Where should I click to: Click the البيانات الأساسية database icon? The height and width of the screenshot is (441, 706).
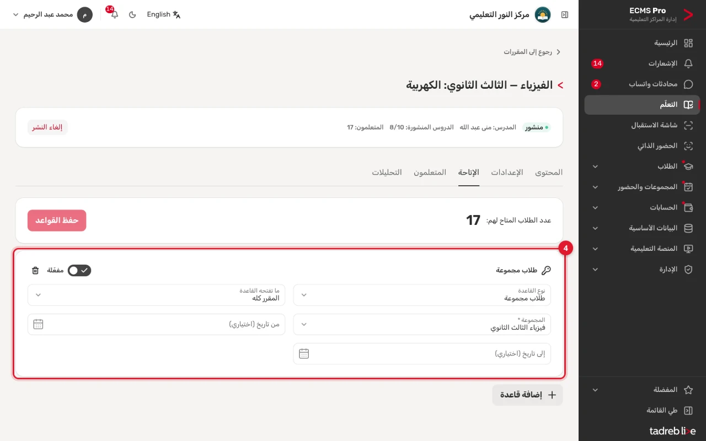(x=688, y=228)
